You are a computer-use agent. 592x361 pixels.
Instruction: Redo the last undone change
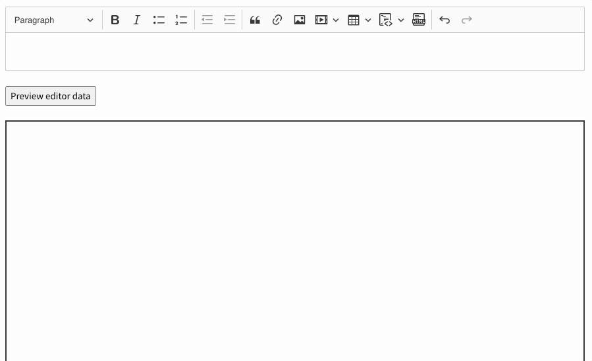[x=467, y=20]
